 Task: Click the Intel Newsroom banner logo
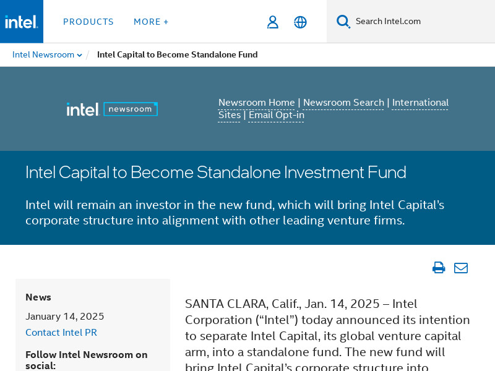coord(112,109)
